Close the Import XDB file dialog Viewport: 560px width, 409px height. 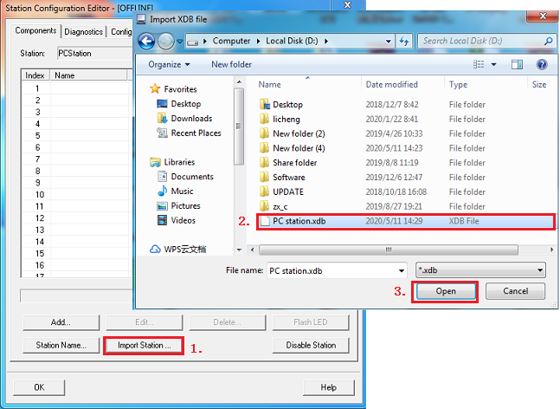[543, 16]
